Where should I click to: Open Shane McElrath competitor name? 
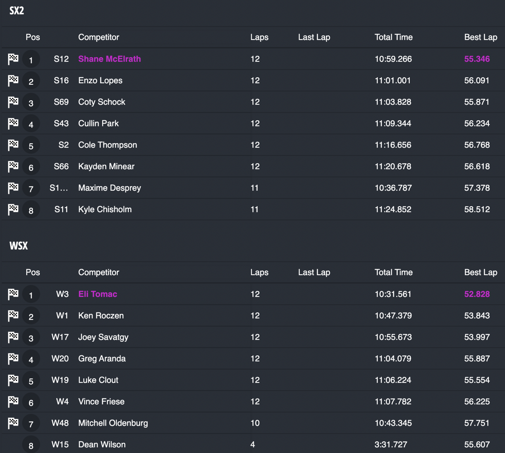(110, 59)
